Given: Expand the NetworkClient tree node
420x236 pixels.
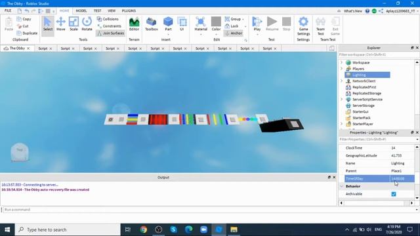Looking at the screenshot, I should coord(341,81).
